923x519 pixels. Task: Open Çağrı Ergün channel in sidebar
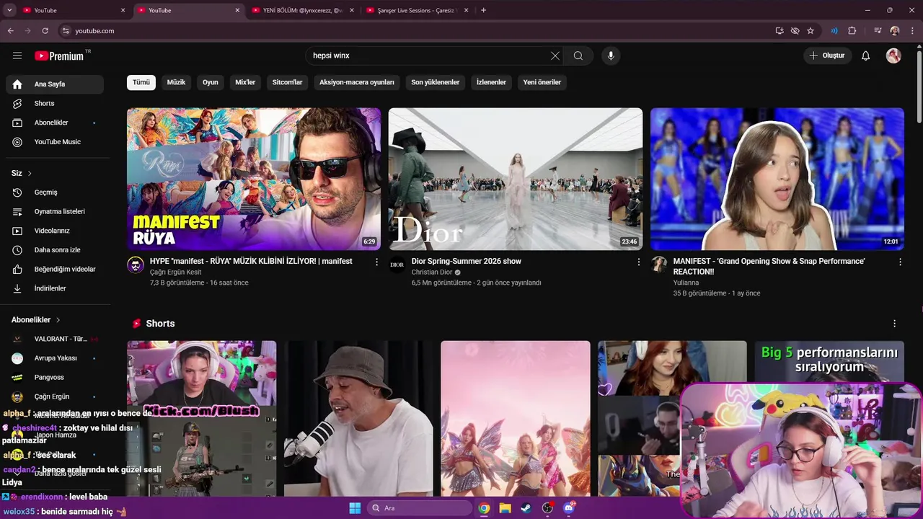click(55, 396)
